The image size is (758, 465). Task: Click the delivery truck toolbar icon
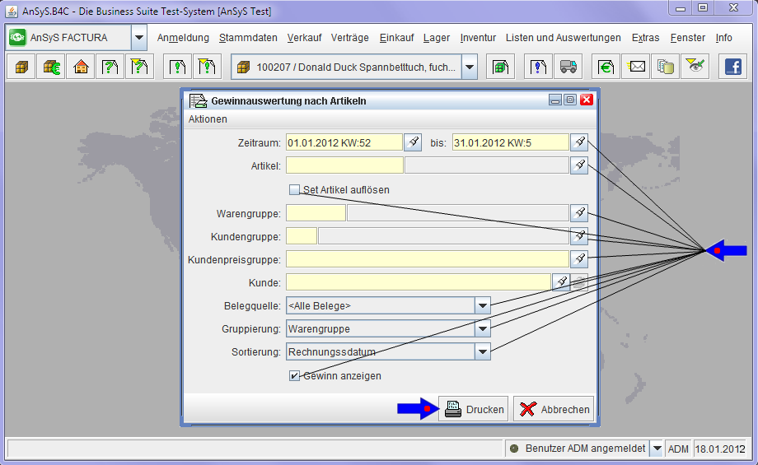pyautogui.click(x=566, y=67)
